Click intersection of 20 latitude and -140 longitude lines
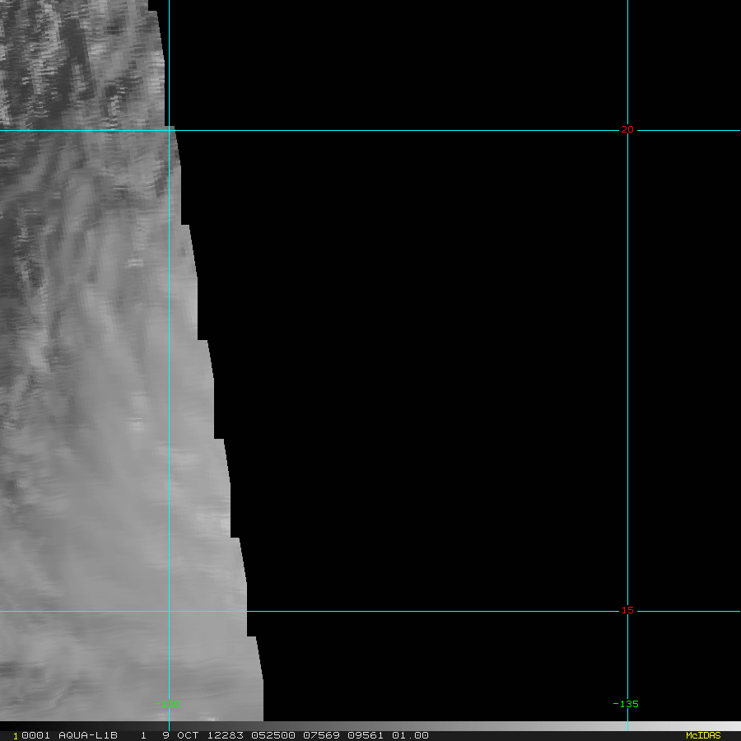Screen dimensions: 741x741 pyautogui.click(x=169, y=130)
